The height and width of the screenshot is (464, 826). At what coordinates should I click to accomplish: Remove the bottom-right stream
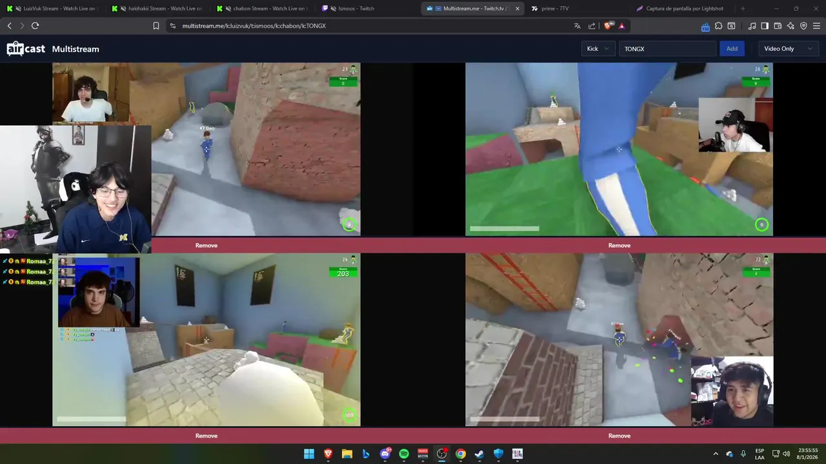(x=619, y=436)
